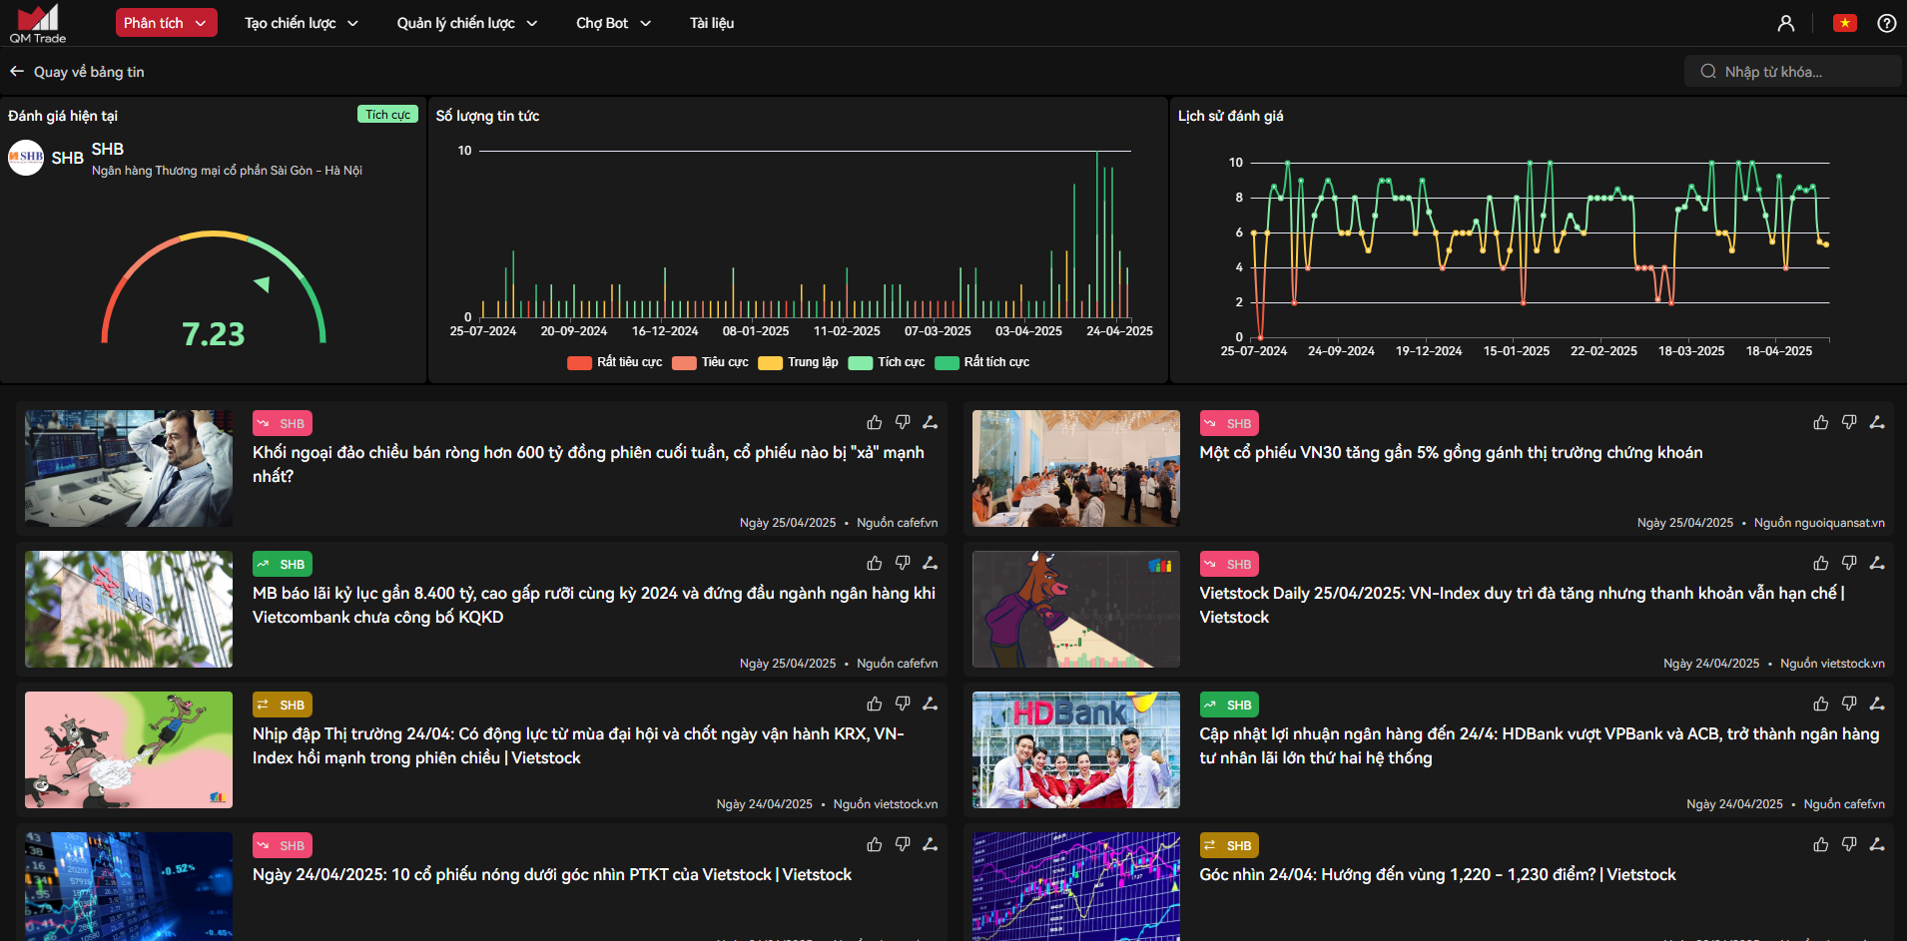Toggle Tích cực legend series in chart
The width and height of the screenshot is (1907, 941).
tap(887, 362)
